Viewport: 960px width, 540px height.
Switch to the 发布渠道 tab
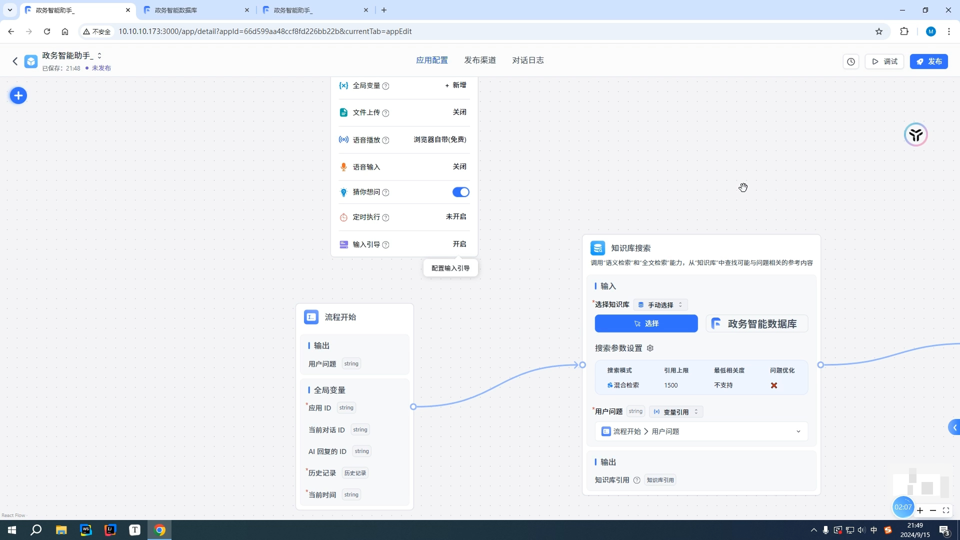click(479, 60)
